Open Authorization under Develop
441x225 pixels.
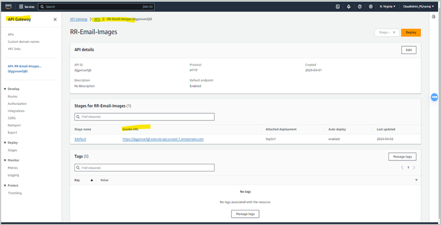point(17,104)
